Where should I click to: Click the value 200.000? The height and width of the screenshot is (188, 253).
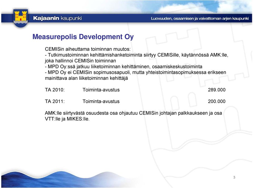pyautogui.click(x=217, y=101)
